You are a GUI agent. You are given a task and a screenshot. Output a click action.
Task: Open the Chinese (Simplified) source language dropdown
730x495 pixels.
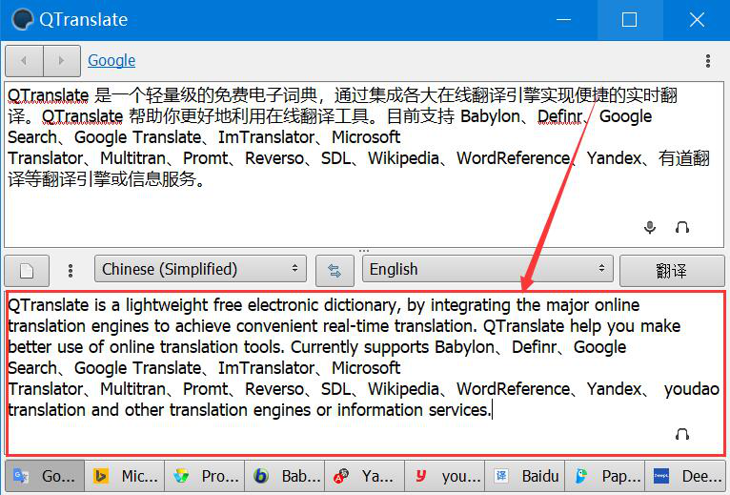click(x=200, y=269)
